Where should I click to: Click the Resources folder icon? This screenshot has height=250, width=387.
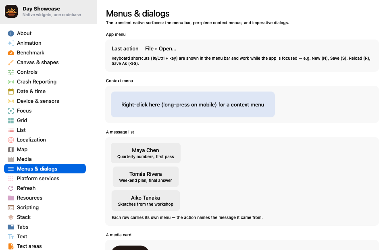[x=11, y=198]
